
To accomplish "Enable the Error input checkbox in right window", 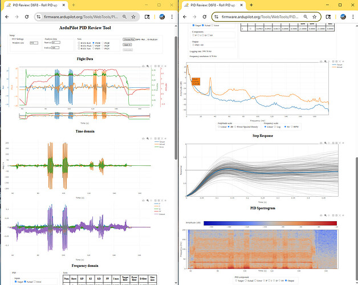I will (213, 25).
